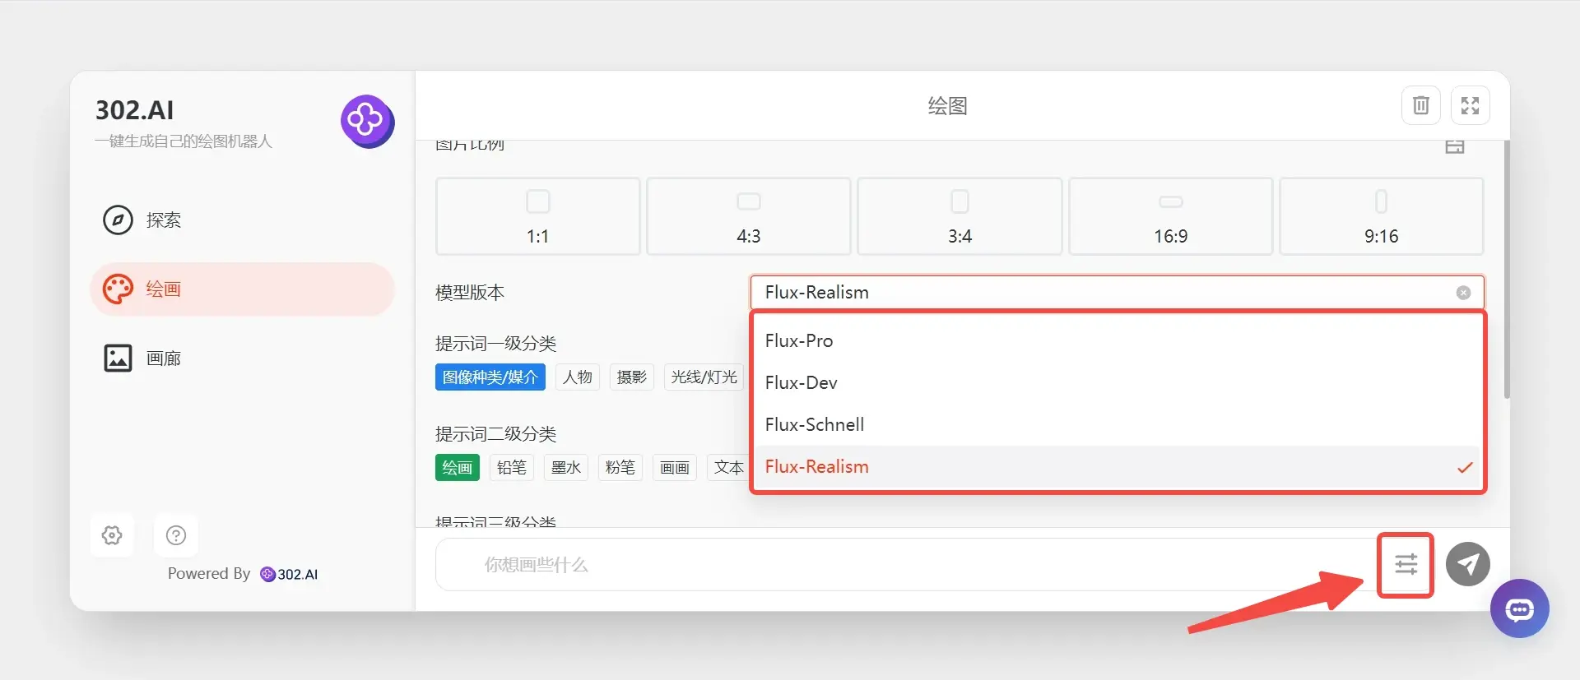1580x680 pixels.
Task: Open settings gear in sidebar
Action: click(112, 535)
